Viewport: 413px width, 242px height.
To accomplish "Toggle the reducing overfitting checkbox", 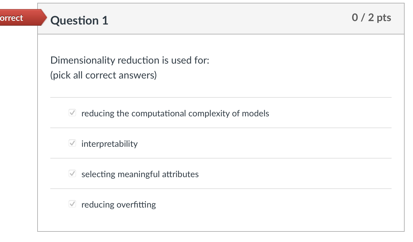I will pyautogui.click(x=72, y=204).
